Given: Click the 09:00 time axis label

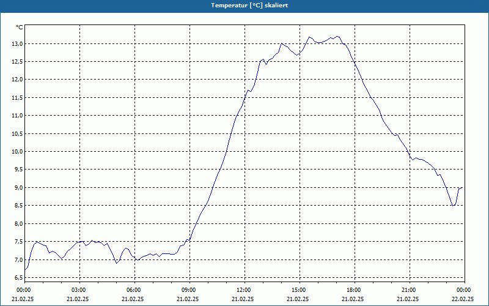Looking at the screenshot, I should (189, 290).
